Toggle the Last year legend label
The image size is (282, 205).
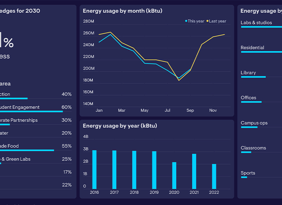tap(217, 21)
